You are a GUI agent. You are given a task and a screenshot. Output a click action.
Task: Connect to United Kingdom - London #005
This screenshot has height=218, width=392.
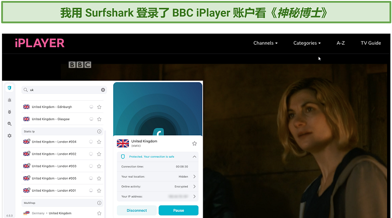coord(63,178)
